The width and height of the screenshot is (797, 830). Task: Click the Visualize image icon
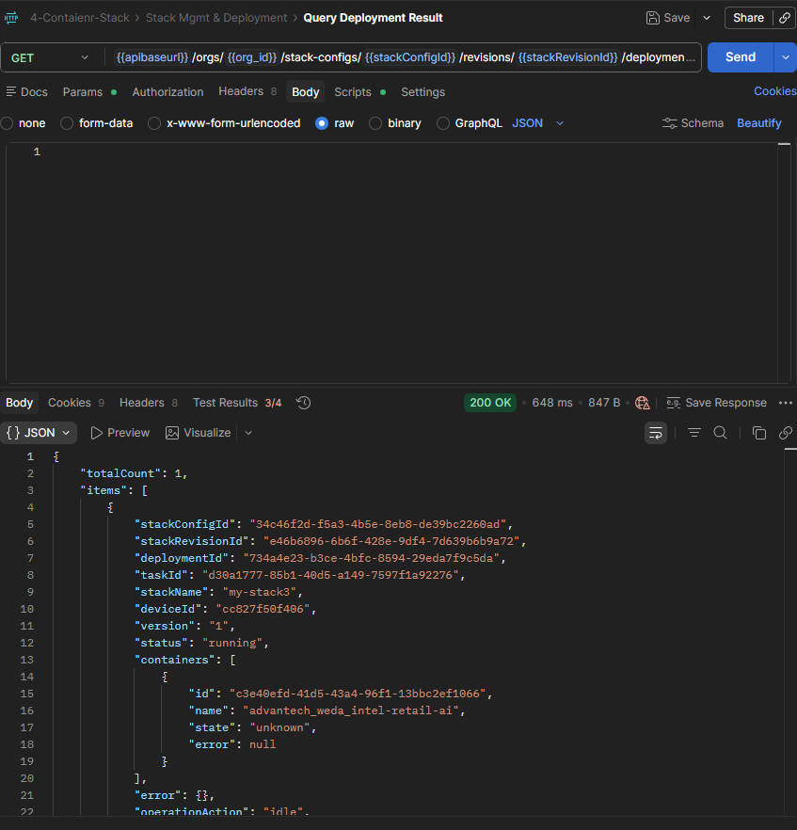pyautogui.click(x=172, y=433)
